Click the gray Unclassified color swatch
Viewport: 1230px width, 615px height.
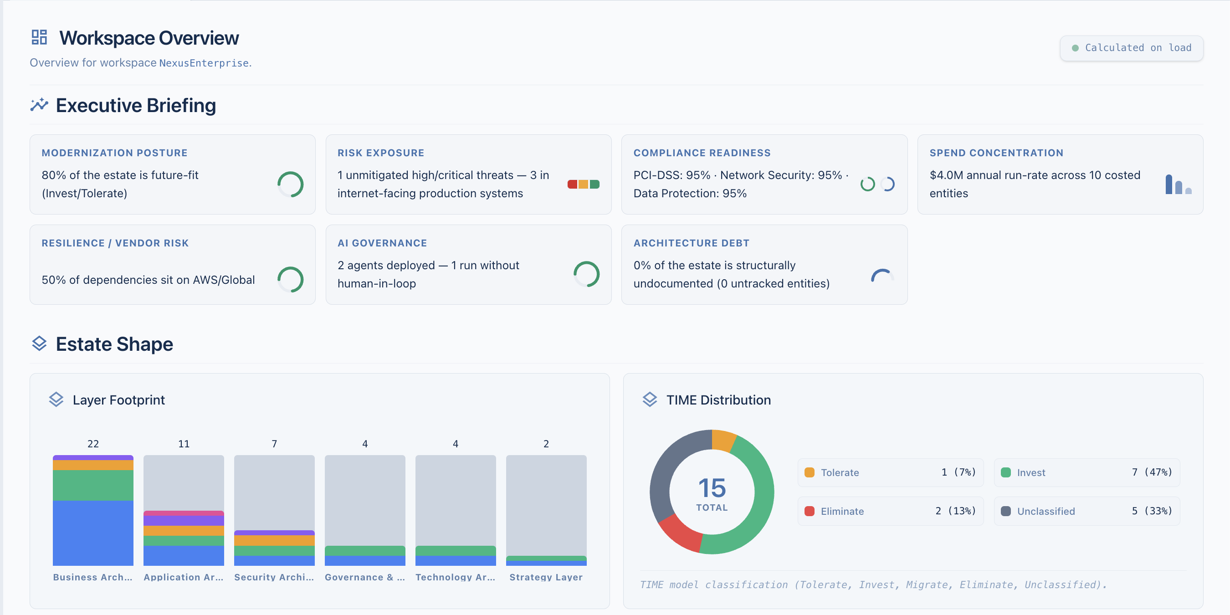1005,511
